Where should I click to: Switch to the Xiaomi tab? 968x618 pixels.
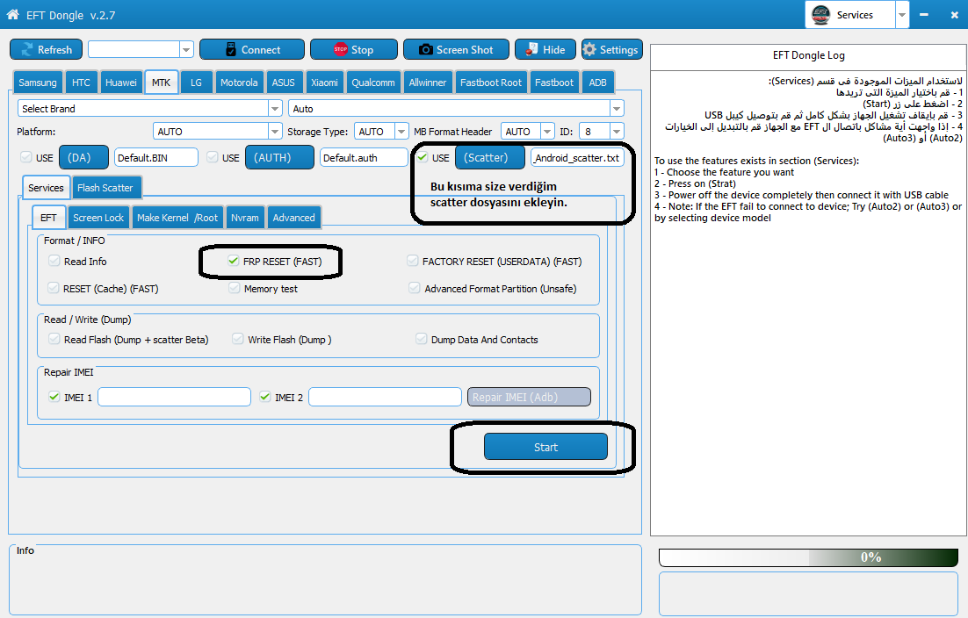[325, 83]
